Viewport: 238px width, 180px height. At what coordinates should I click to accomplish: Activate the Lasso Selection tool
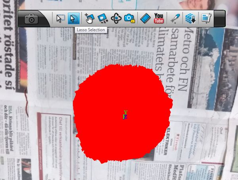[x=73, y=19]
